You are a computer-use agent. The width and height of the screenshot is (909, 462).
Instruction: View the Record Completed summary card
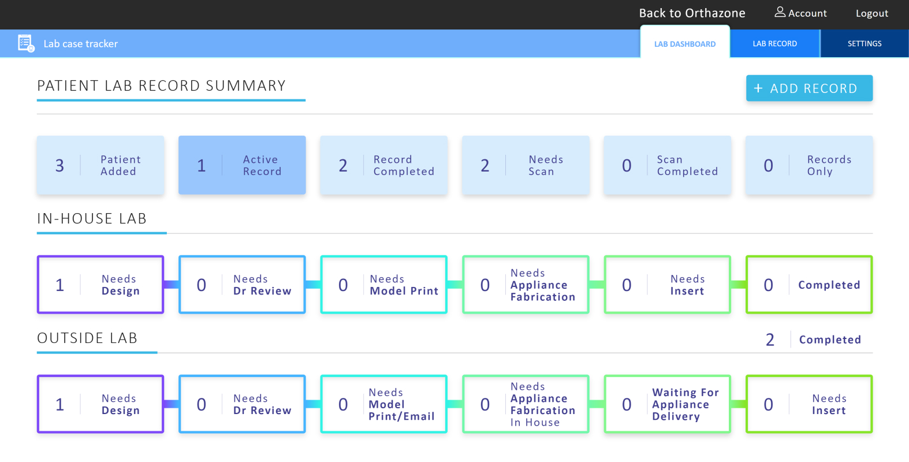point(383,165)
